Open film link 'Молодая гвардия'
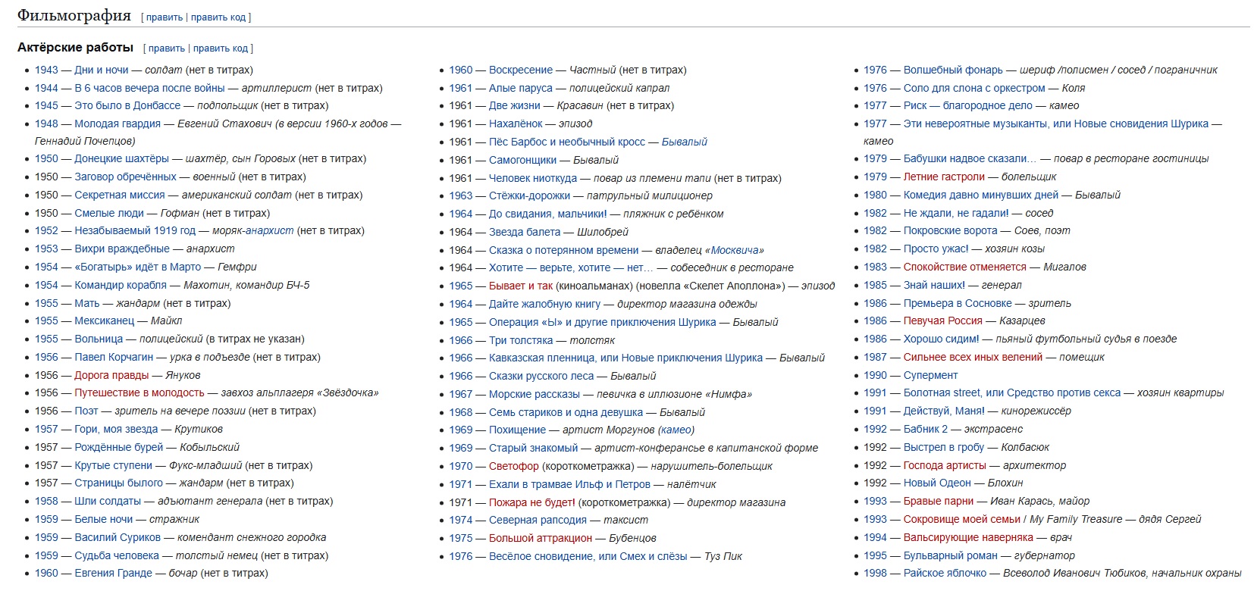1254x591 pixels. point(118,124)
